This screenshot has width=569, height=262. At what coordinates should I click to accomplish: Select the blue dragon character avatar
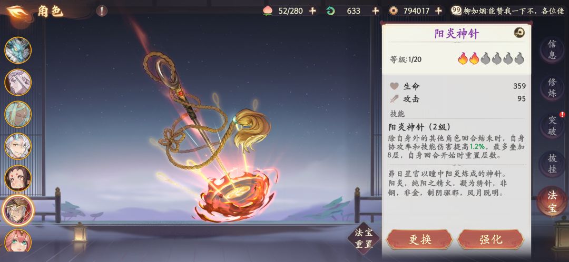click(18, 51)
